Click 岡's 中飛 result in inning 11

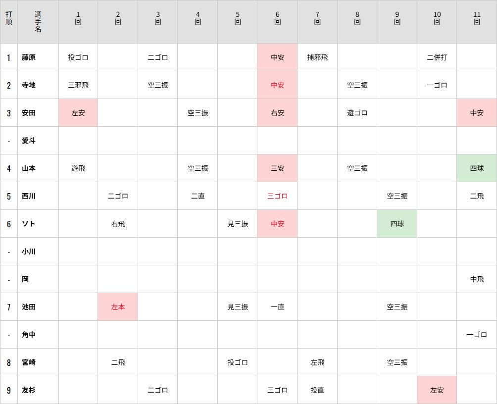[477, 279]
